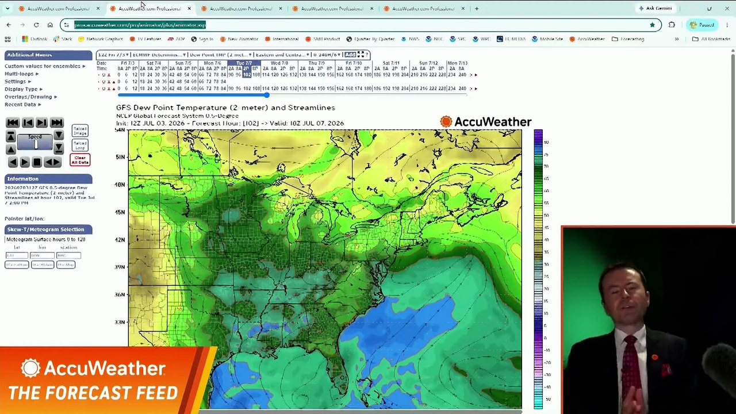Click the Reload Loop button
736x414 pixels.
(x=80, y=145)
